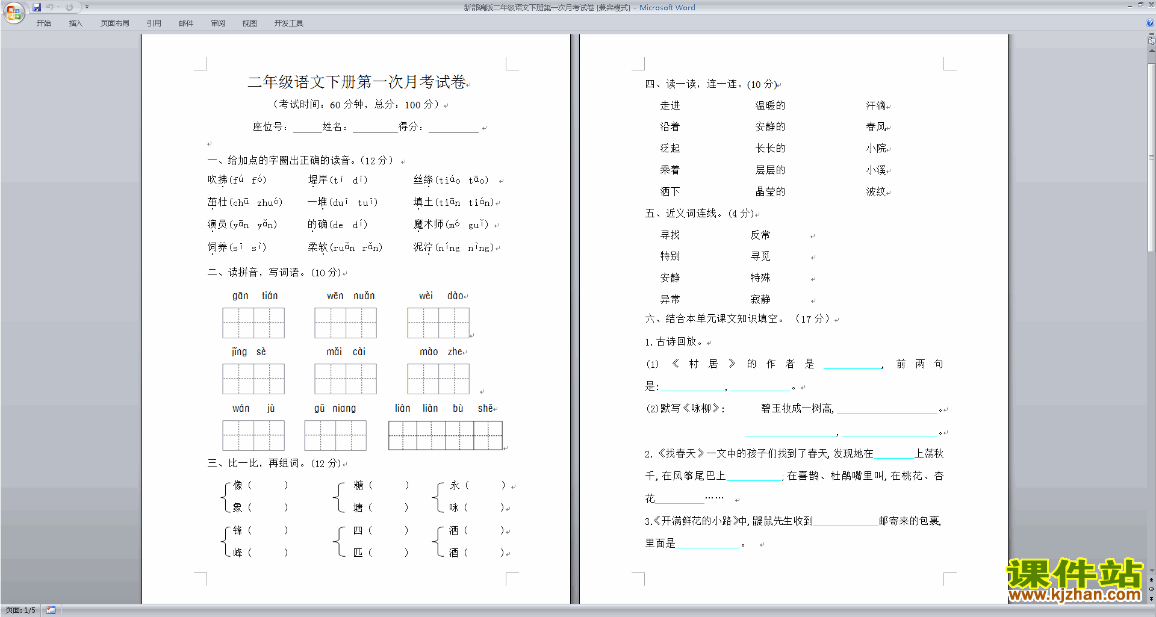Viewport: 1156px width, 617px height.
Task: Open the undo history dropdown arrow
Action: [58, 7]
